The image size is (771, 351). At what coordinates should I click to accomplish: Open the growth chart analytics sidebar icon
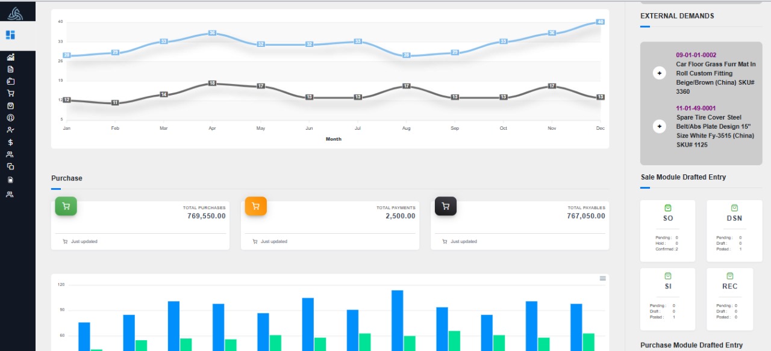pos(10,57)
